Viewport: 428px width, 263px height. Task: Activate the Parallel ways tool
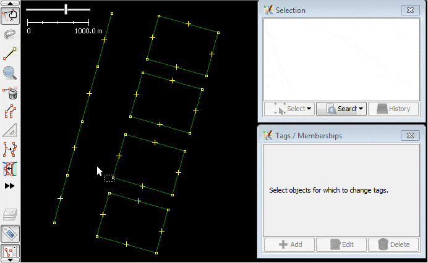click(10, 111)
